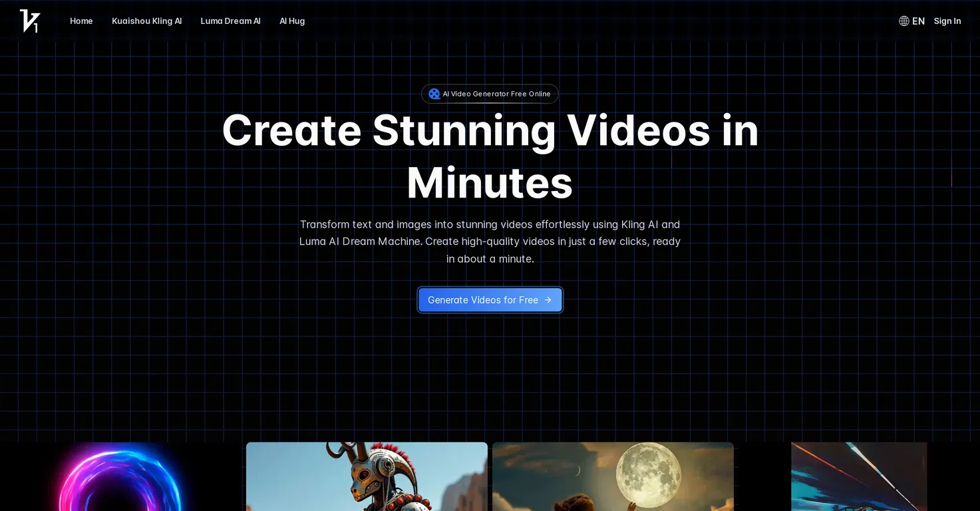Open the robot warrior mask video thumbnail
The image size is (980, 511).
point(367,476)
